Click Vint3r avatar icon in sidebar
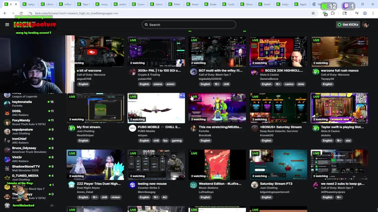Screen dimensions: 378x212 point(7,159)
